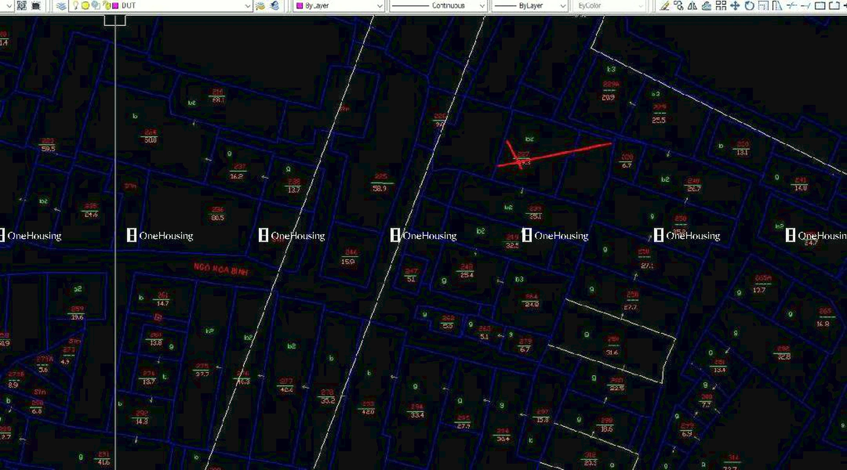The image size is (847, 470).
Task: Toggle the padlock on DUT layer
Action: point(106,6)
